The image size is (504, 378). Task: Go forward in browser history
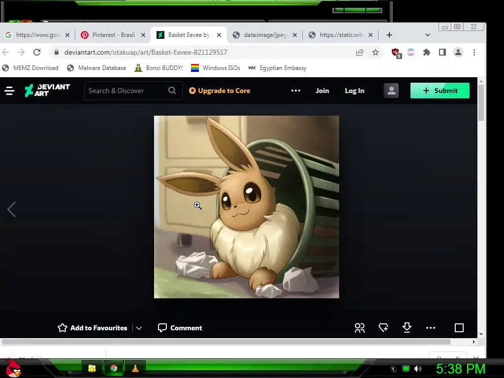[21, 52]
